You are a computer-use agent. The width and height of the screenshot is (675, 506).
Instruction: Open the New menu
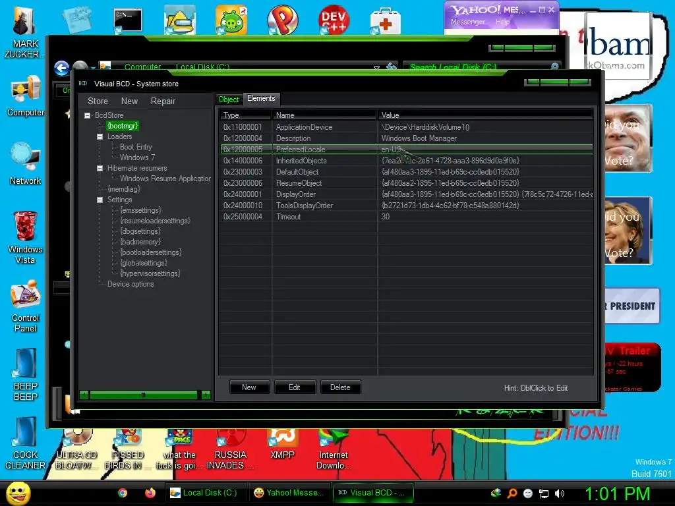[x=129, y=101]
